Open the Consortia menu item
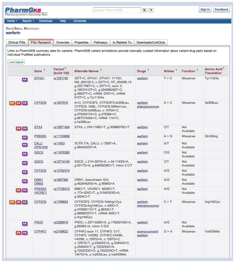This screenshot has width=235, height=263. (x=80, y=21)
